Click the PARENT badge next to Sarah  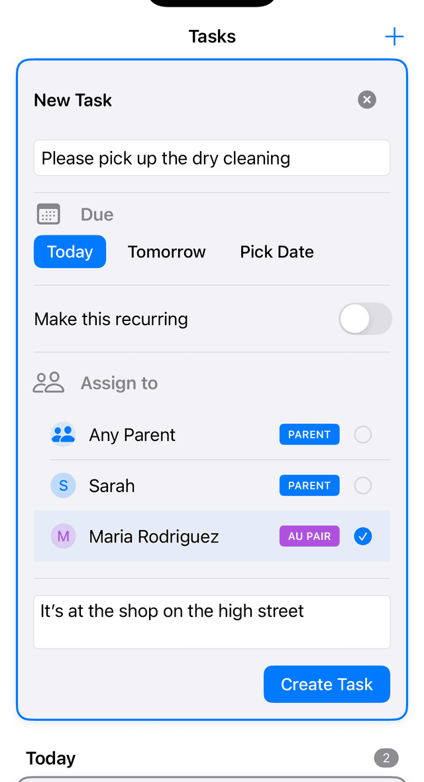click(309, 486)
